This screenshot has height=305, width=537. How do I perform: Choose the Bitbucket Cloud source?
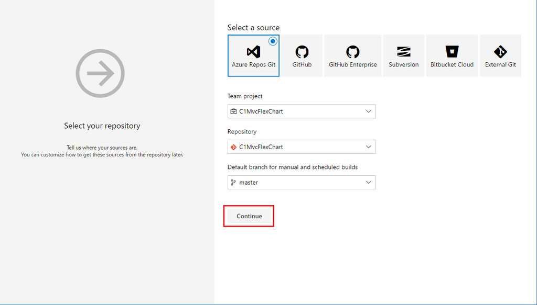click(452, 55)
